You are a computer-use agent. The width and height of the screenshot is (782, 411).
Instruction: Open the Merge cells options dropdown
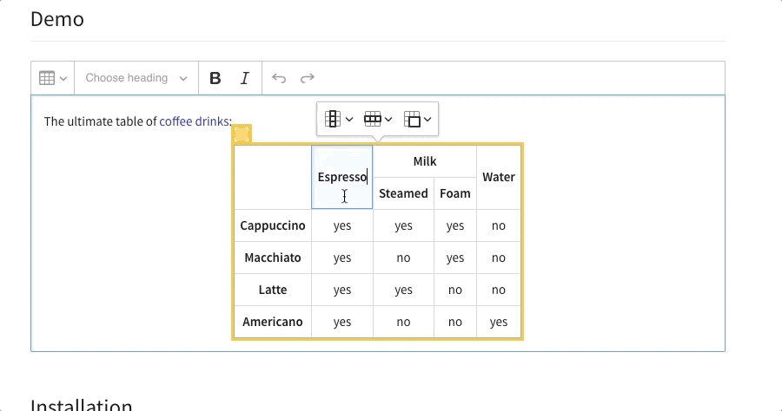click(417, 120)
